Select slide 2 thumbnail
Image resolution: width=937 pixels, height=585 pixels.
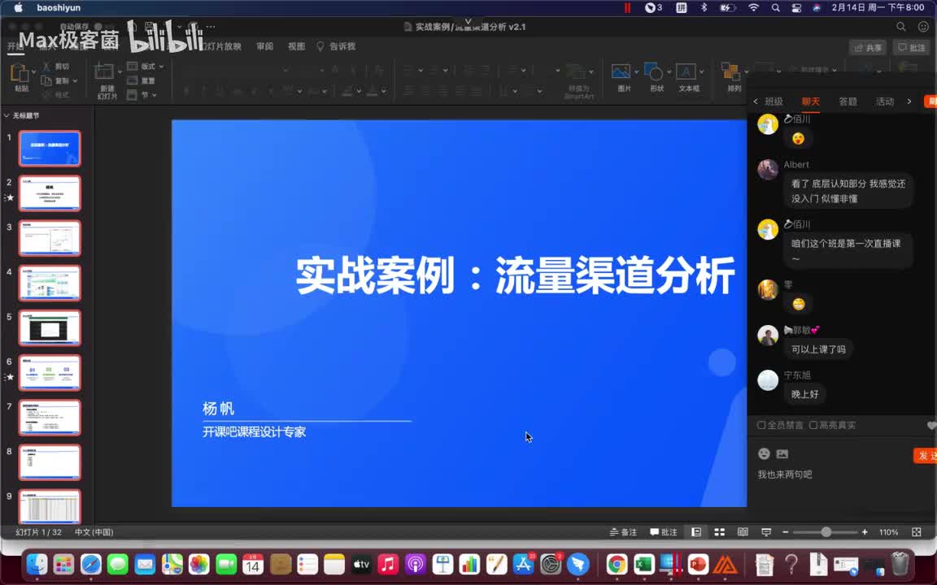50,193
